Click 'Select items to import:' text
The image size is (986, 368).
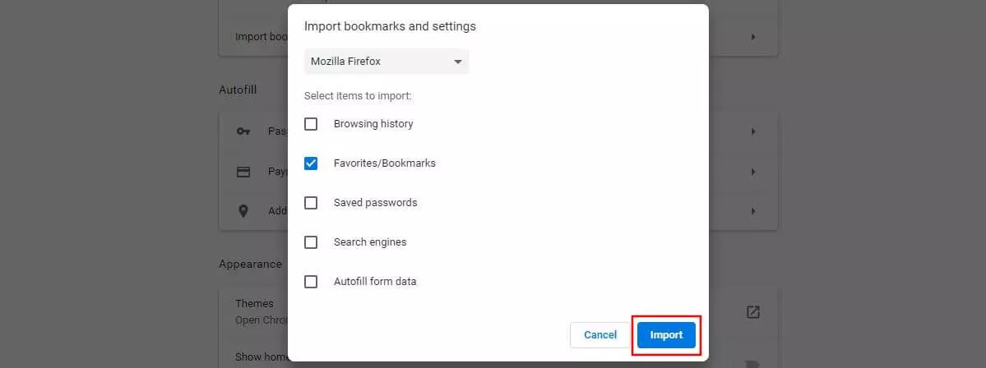(x=358, y=96)
